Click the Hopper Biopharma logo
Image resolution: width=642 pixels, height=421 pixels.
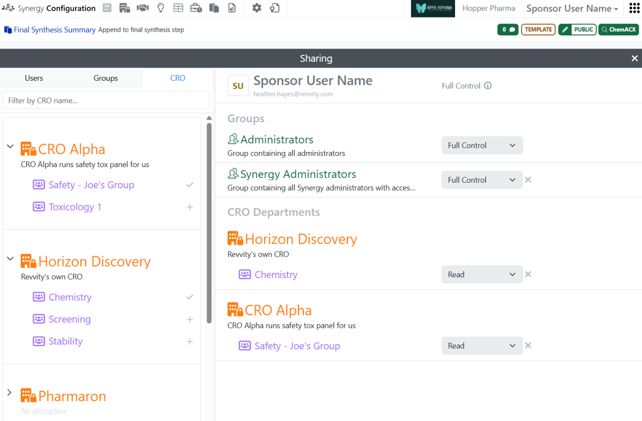(x=433, y=8)
